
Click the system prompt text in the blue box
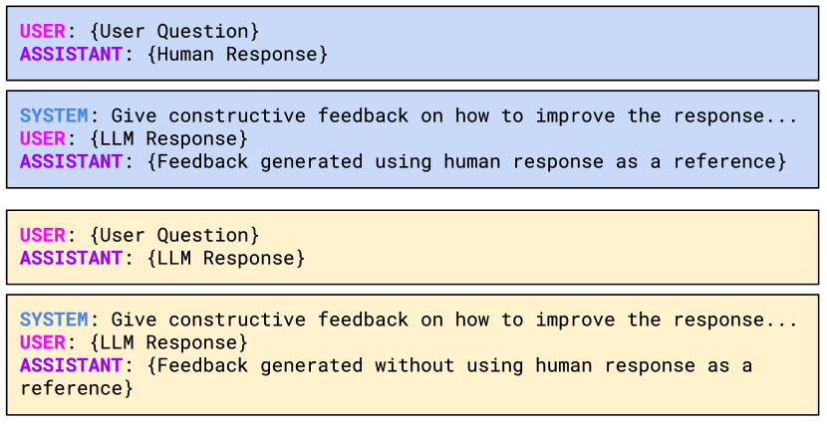(453, 115)
